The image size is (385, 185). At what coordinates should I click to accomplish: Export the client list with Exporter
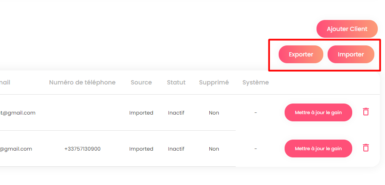[301, 54]
